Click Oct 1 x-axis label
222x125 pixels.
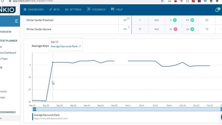[x=128, y=106]
